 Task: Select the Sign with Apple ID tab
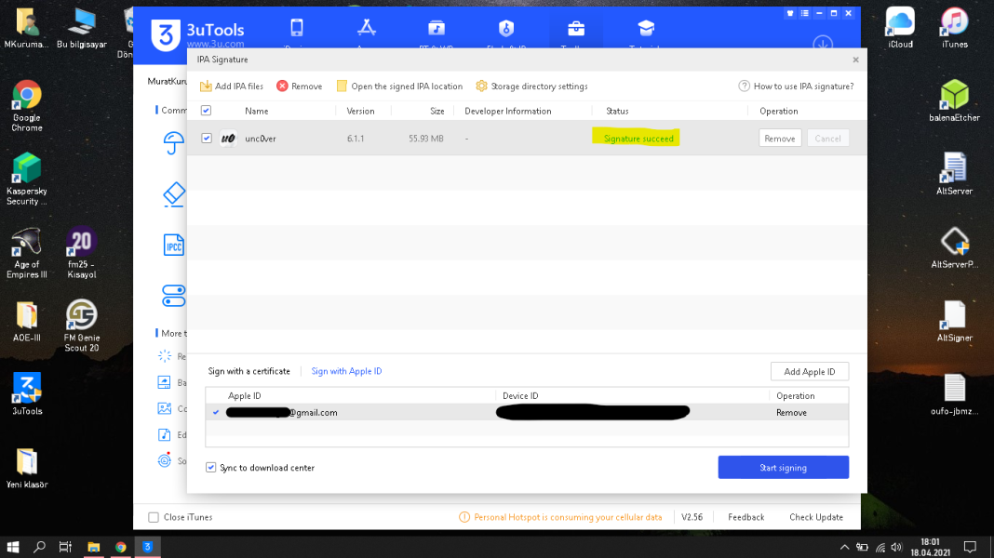point(346,371)
